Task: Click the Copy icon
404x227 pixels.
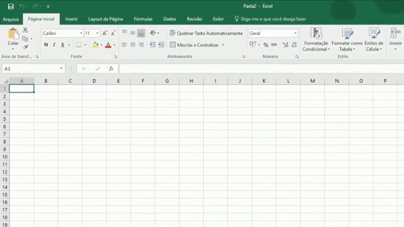Action: (25, 38)
